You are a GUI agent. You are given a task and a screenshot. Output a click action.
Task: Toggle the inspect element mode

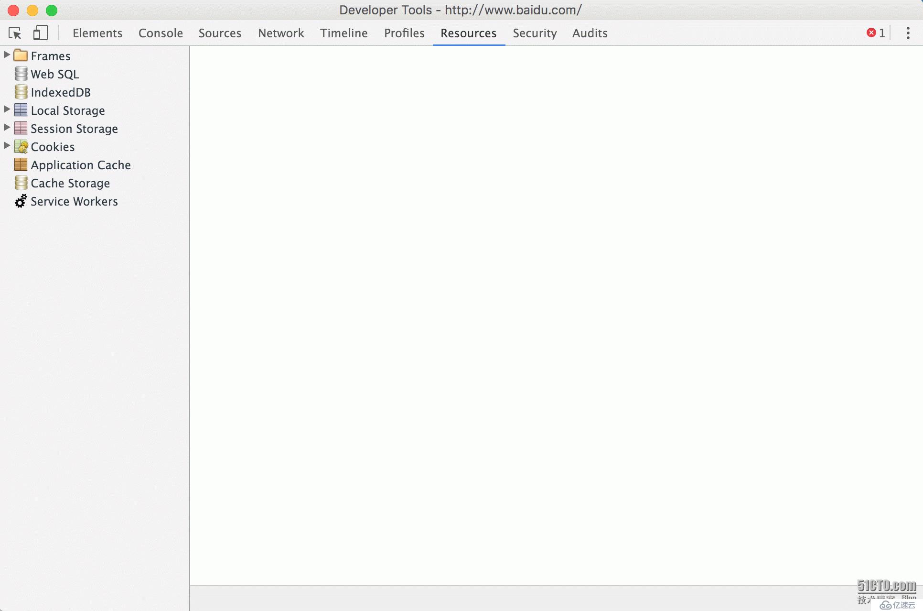coord(15,33)
